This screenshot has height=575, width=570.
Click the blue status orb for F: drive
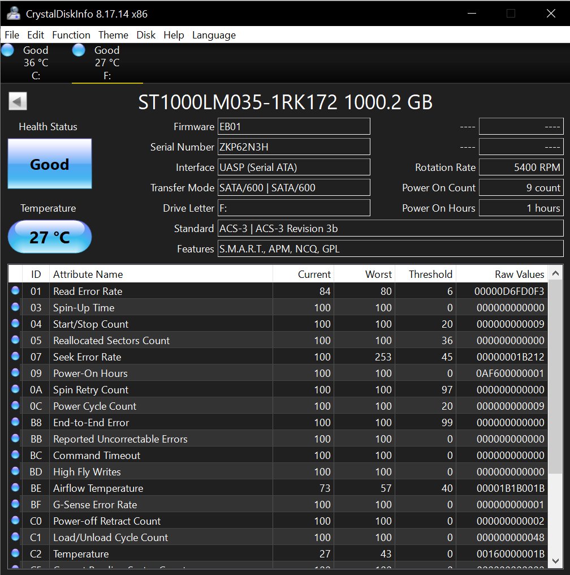[x=79, y=50]
